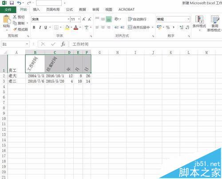Click the Save icon in quick access toolbar
The height and width of the screenshot is (179, 222).
(12, 3)
